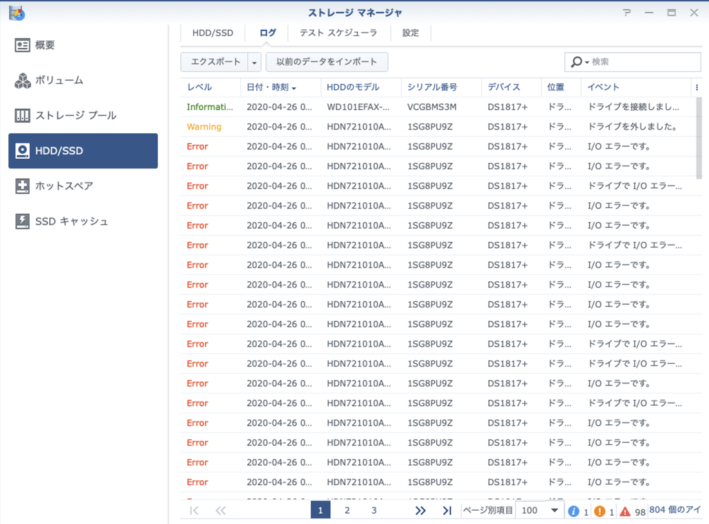Select the ストレージ プール icon
The width and height of the screenshot is (709, 524).
coord(23,116)
